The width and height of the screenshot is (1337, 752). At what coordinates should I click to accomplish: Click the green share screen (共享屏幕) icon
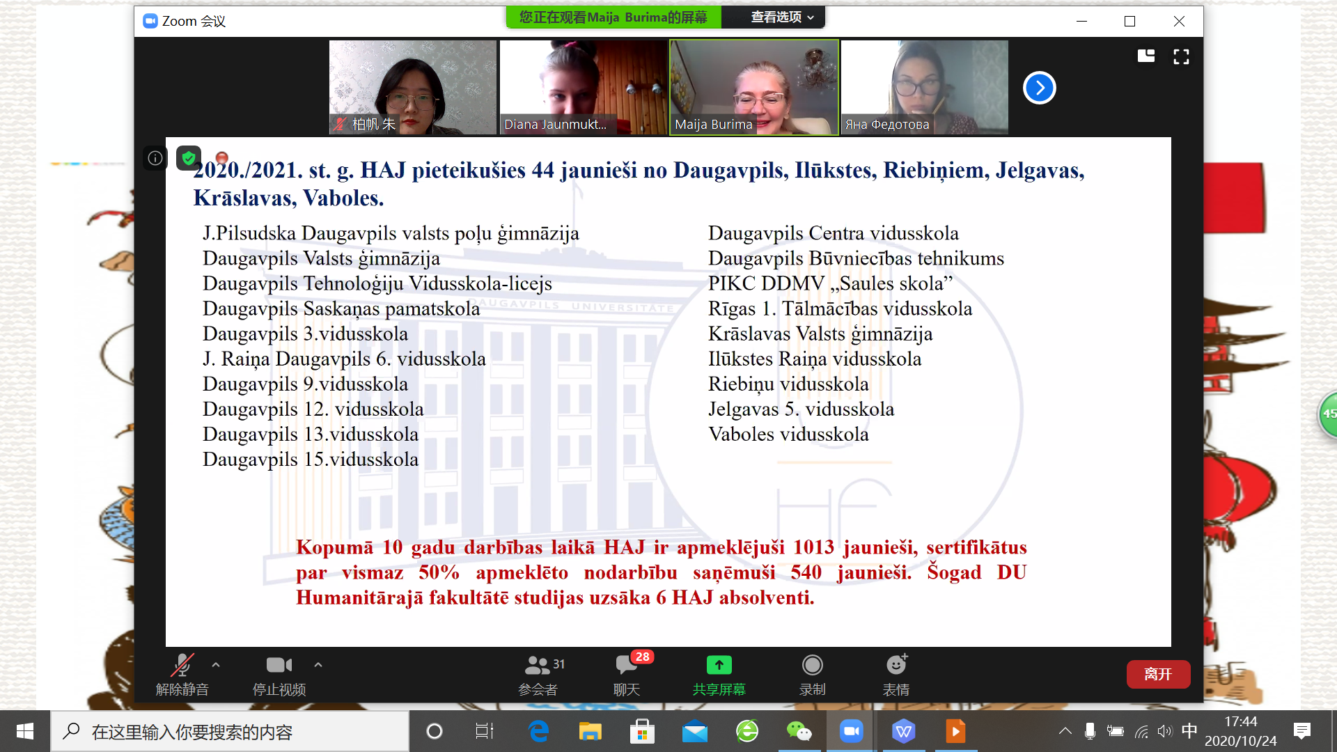coord(719,666)
